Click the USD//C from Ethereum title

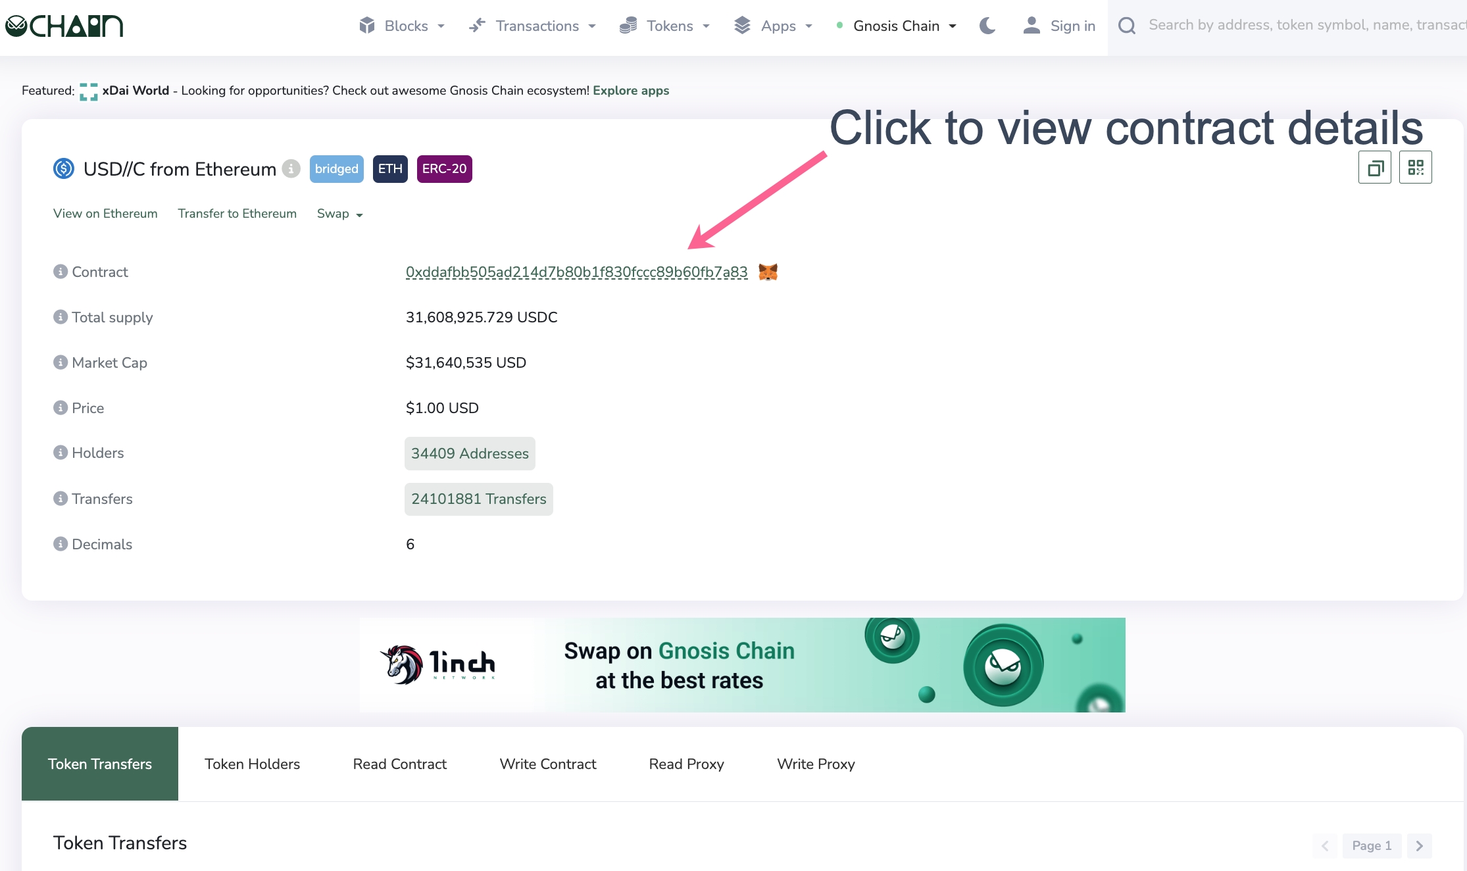click(180, 169)
